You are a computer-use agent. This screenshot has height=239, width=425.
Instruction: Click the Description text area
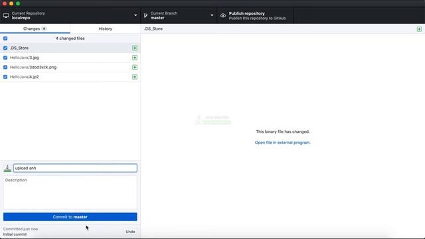pyautogui.click(x=70, y=193)
